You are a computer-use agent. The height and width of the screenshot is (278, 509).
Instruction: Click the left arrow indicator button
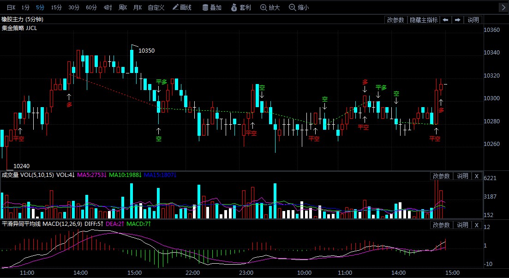click(x=445, y=20)
